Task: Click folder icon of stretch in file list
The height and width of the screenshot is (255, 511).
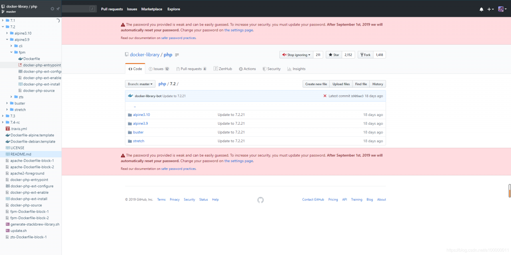Action: coord(130,141)
